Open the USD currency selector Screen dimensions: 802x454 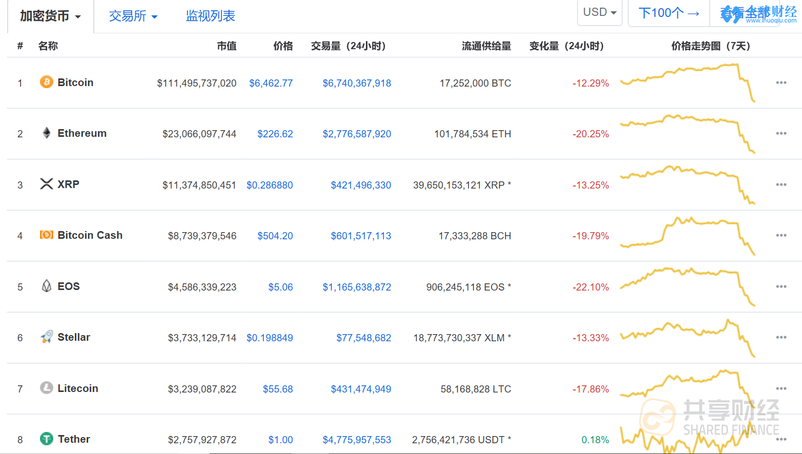pos(600,12)
